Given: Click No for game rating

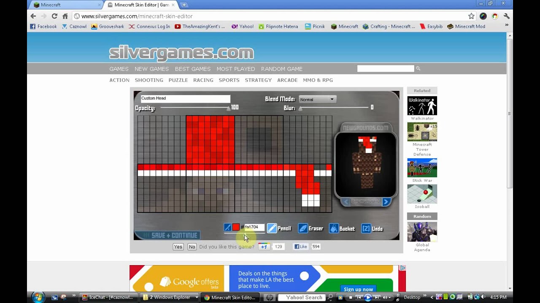Looking at the screenshot, I should [x=192, y=247].
